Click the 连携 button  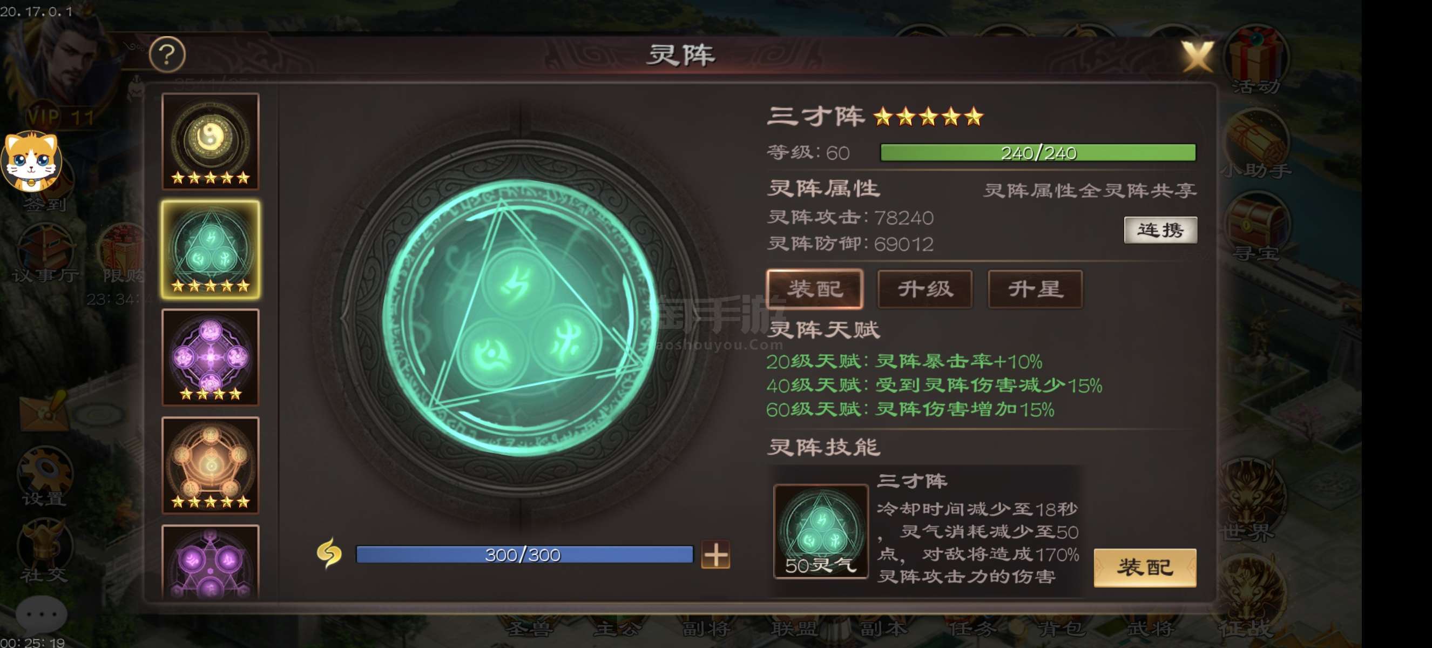(1160, 230)
